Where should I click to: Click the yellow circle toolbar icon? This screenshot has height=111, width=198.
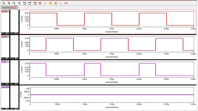click(50, 3)
